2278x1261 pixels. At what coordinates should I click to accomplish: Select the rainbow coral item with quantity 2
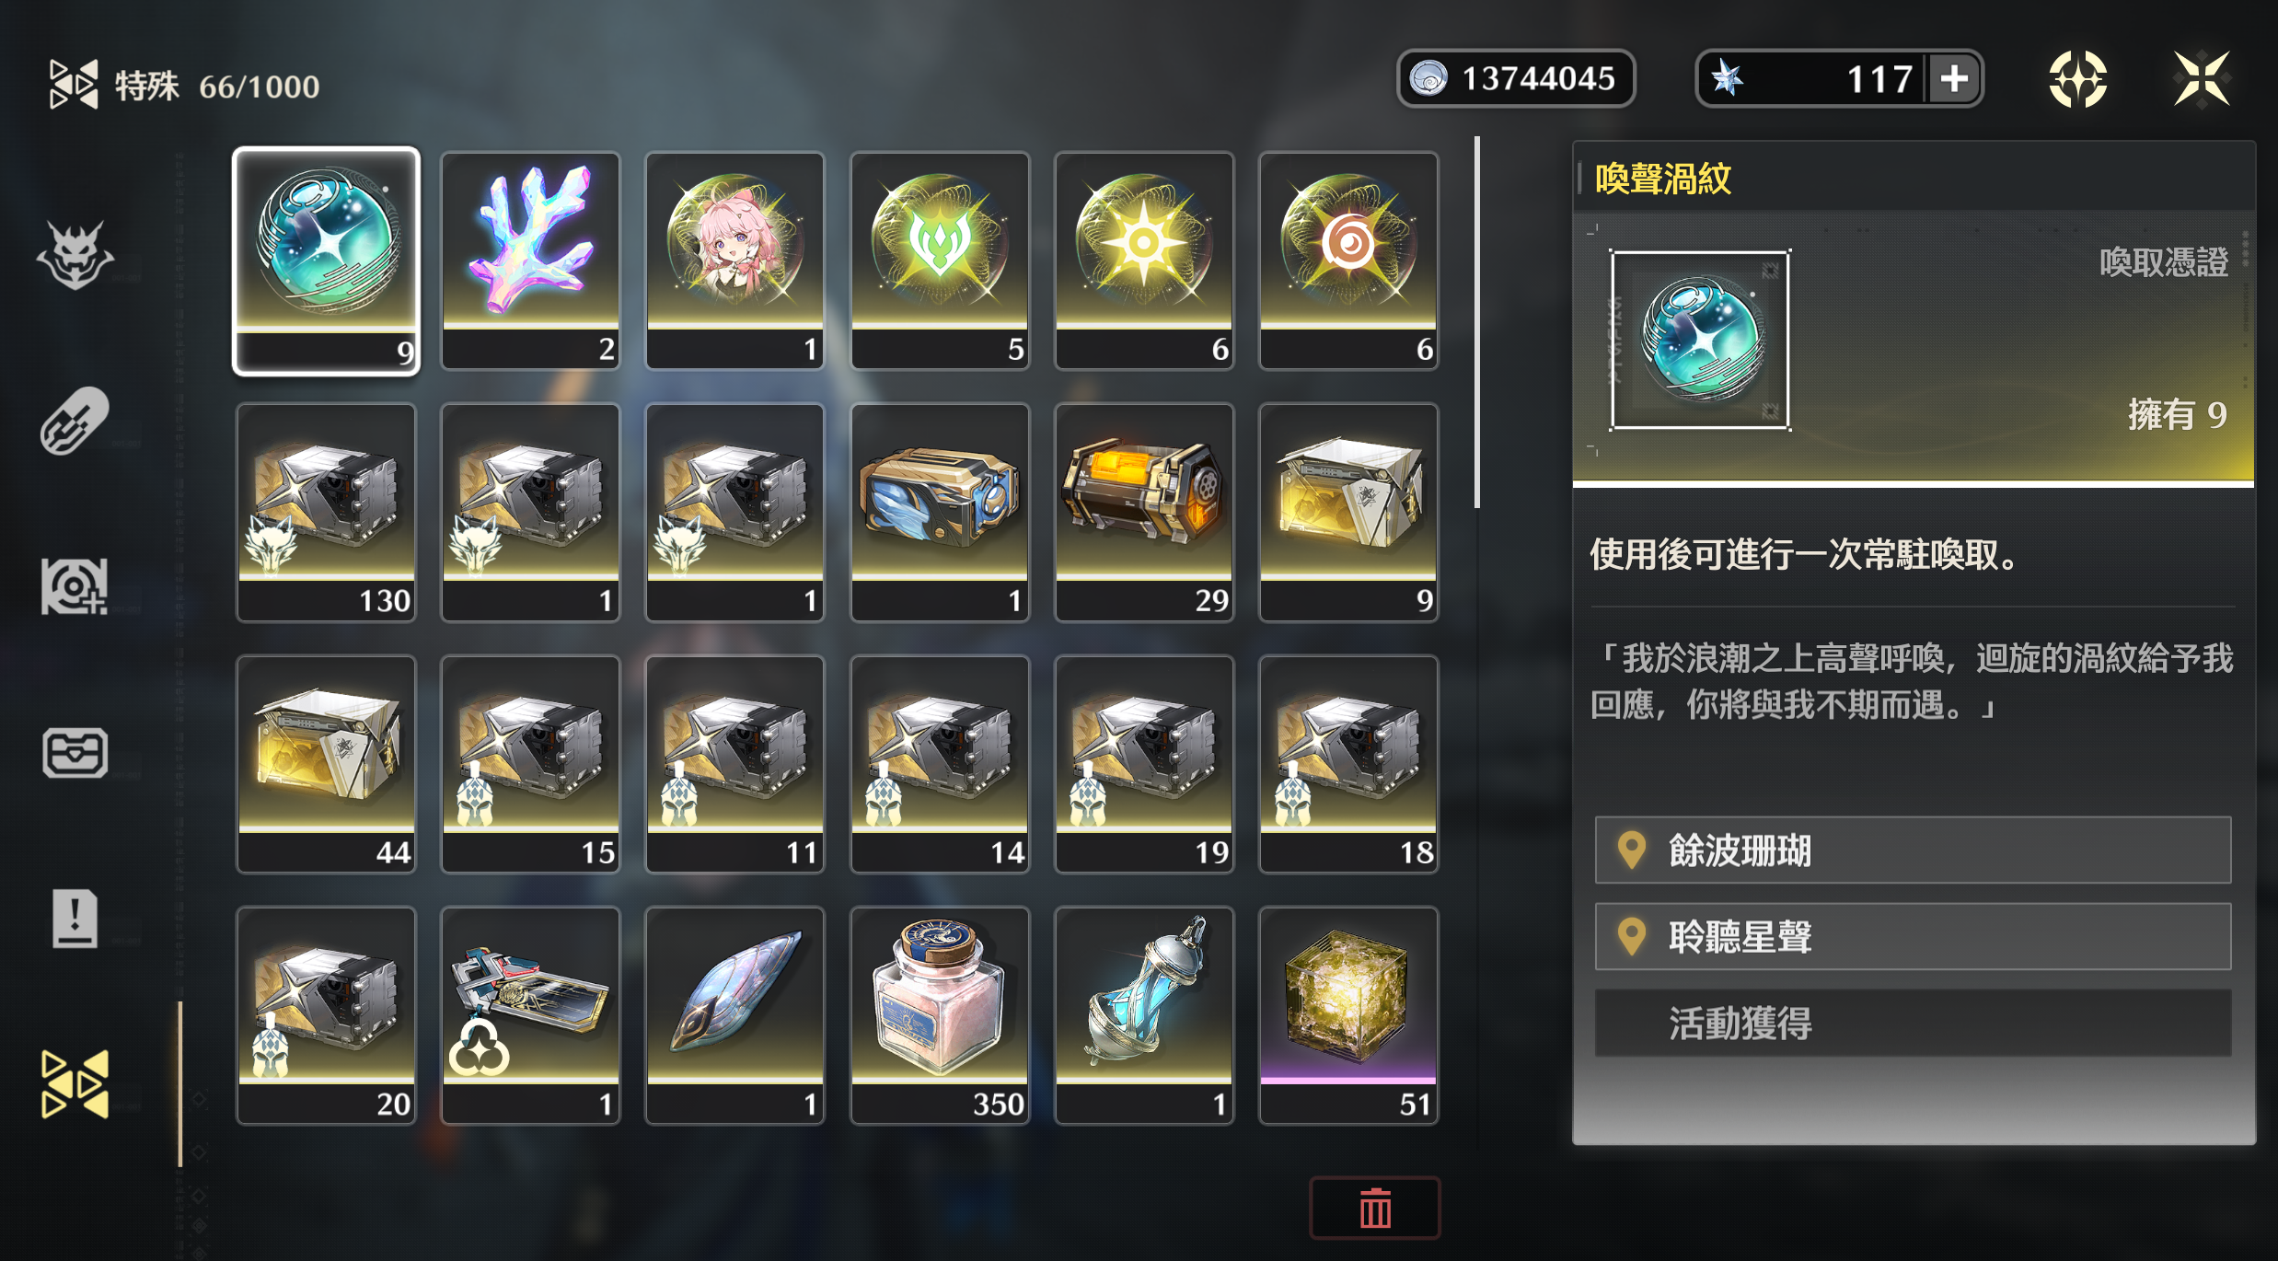tap(531, 260)
